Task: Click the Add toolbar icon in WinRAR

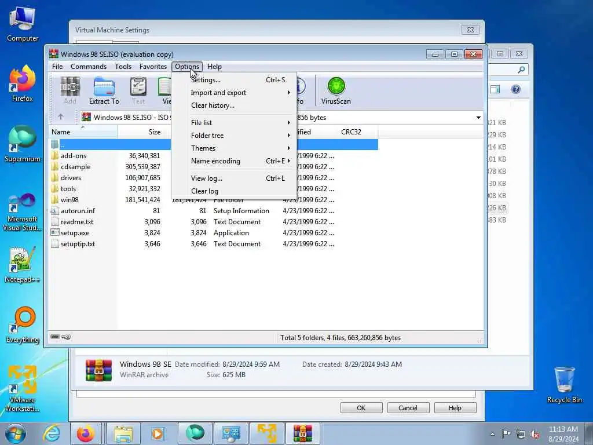Action: [x=70, y=90]
